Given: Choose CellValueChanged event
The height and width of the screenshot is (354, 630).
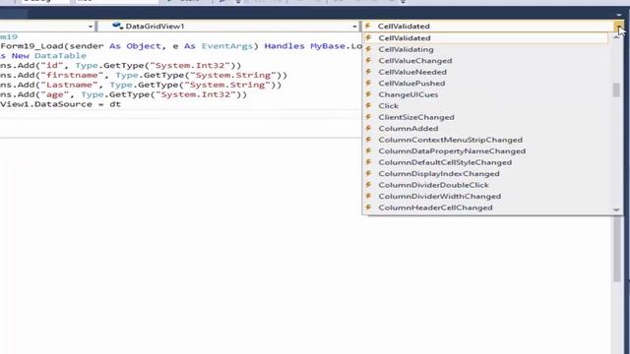Looking at the screenshot, I should (x=485, y=61).
